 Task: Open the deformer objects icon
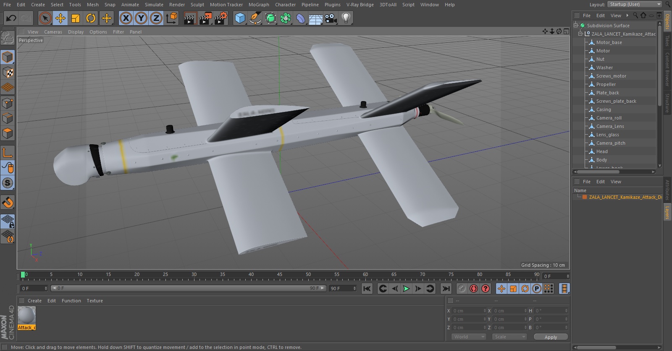[301, 18]
